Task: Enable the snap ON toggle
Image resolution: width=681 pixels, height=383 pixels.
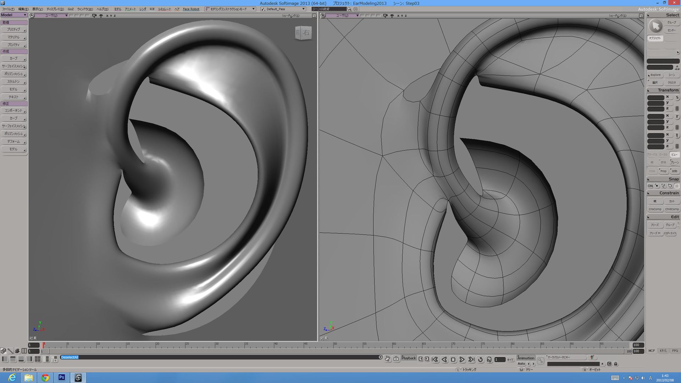Action: (650, 186)
